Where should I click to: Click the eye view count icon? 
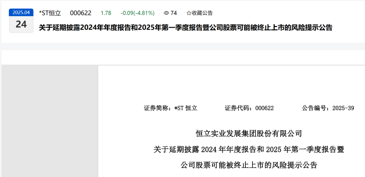(166, 13)
